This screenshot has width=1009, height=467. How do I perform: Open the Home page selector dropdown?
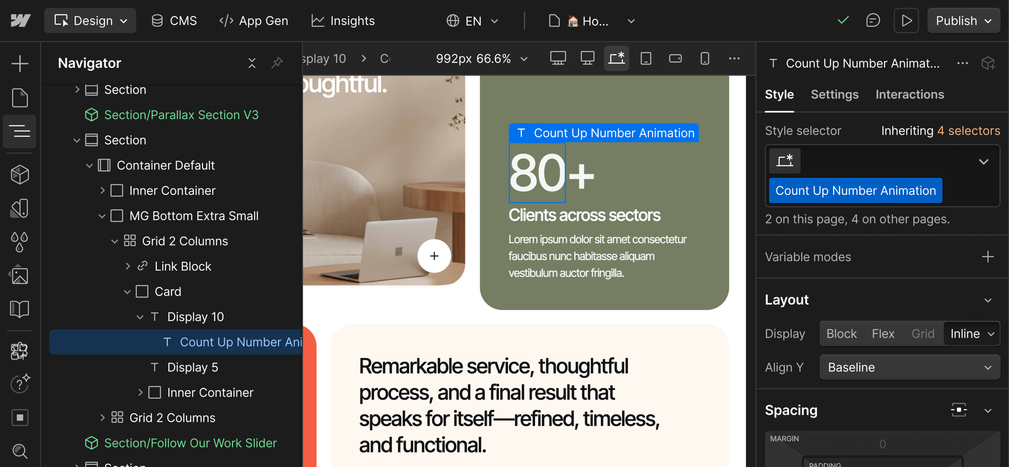click(591, 20)
